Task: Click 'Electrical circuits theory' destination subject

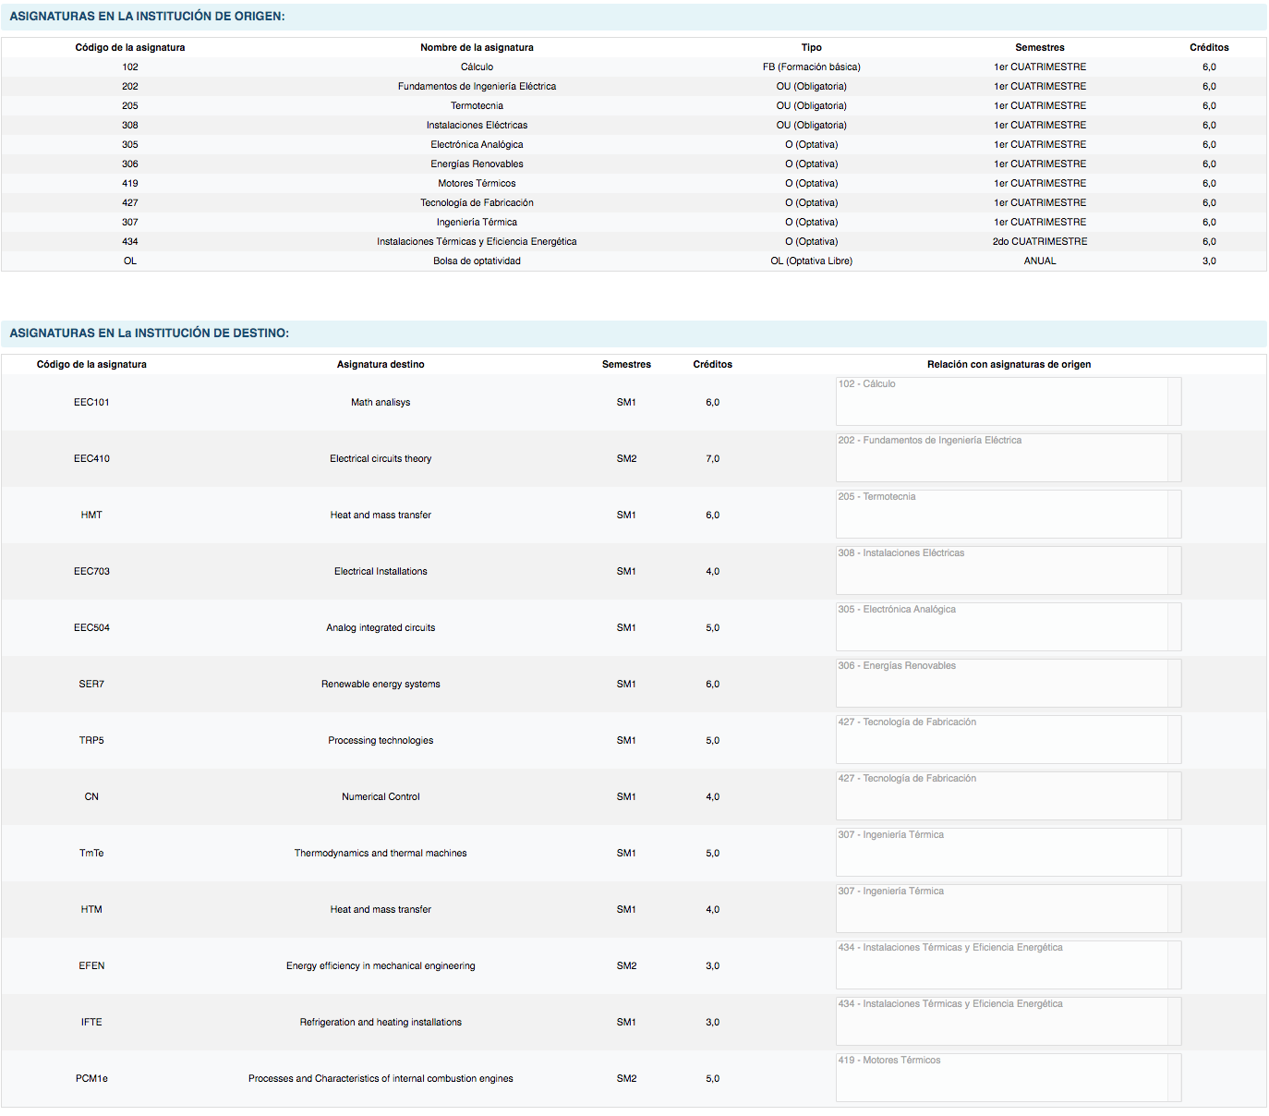Action: pos(381,458)
